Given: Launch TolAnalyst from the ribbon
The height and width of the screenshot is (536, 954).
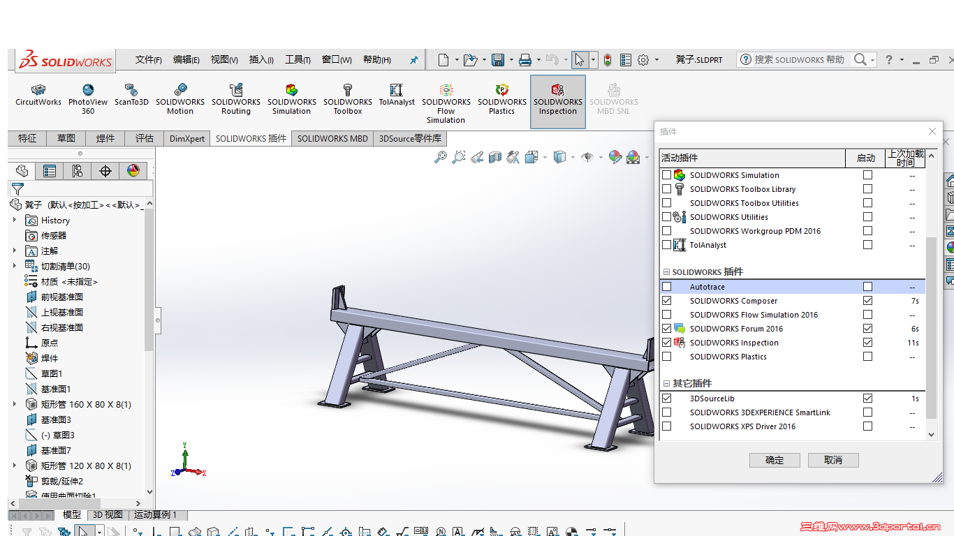Looking at the screenshot, I should pos(397,96).
